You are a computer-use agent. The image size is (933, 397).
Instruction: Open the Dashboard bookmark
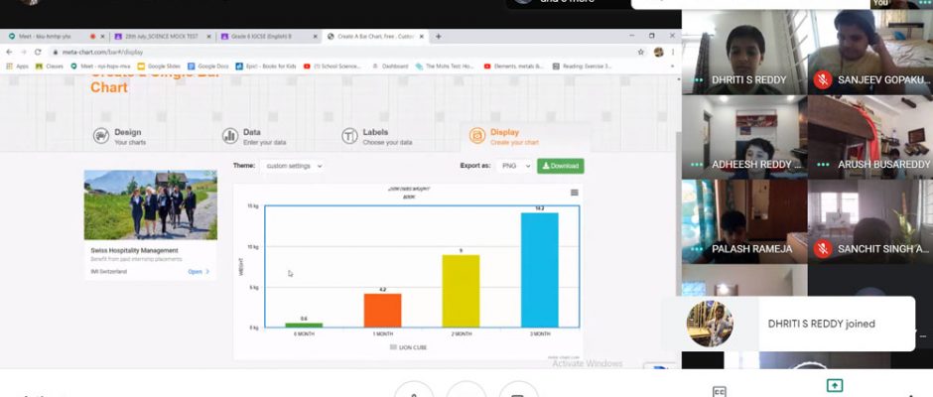390,66
